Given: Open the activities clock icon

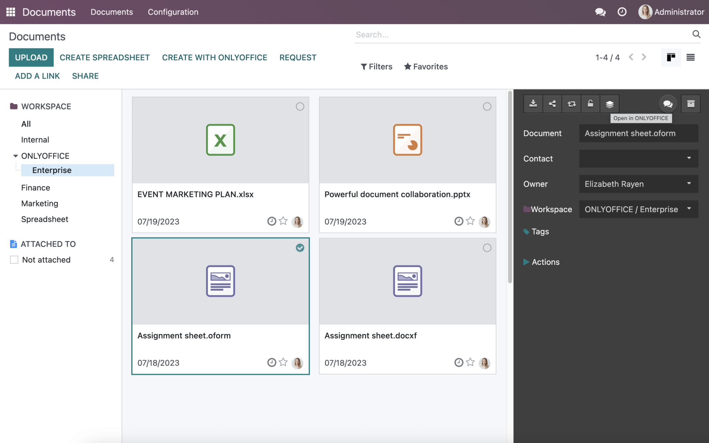Looking at the screenshot, I should pos(622,11).
